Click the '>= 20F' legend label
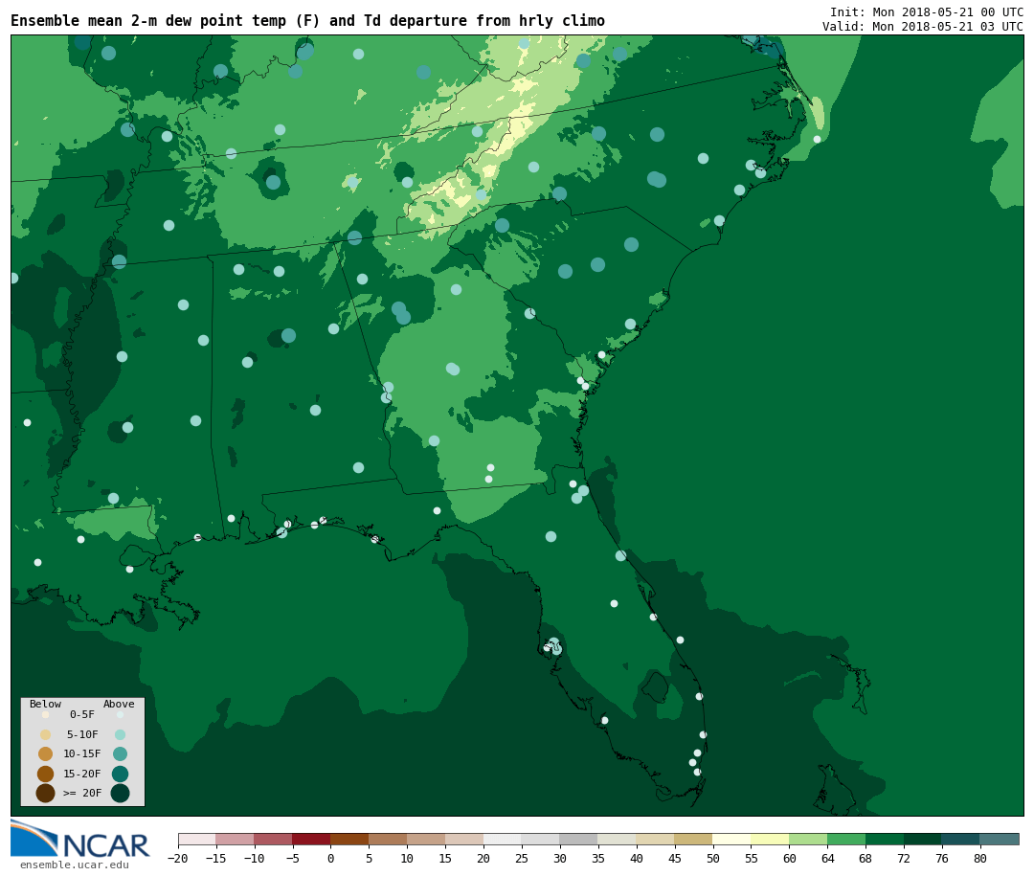 click(82, 793)
